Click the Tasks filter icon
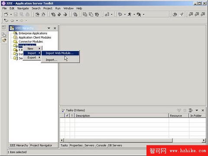Screen dimensions: 208x156 click(x=191, y=110)
